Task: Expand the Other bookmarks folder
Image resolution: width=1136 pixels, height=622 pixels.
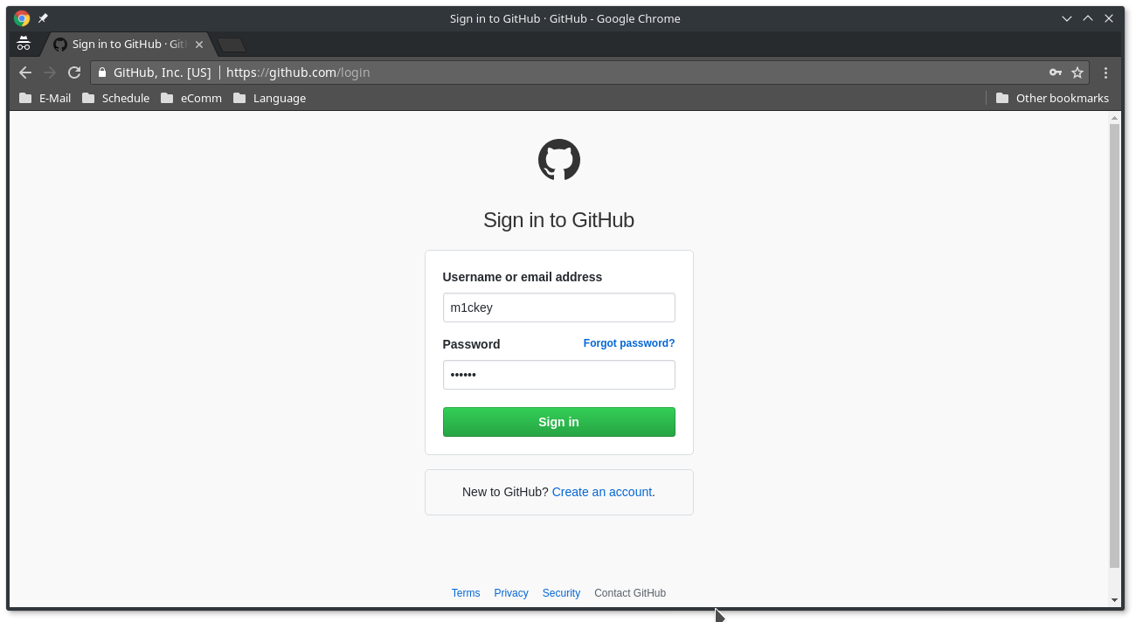Action: tap(1052, 98)
